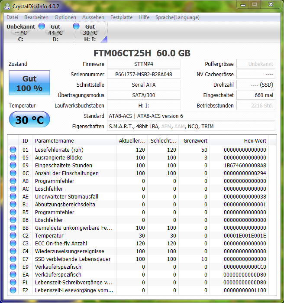Sort table by ID column header
The width and height of the screenshot is (284, 303).
25,141
